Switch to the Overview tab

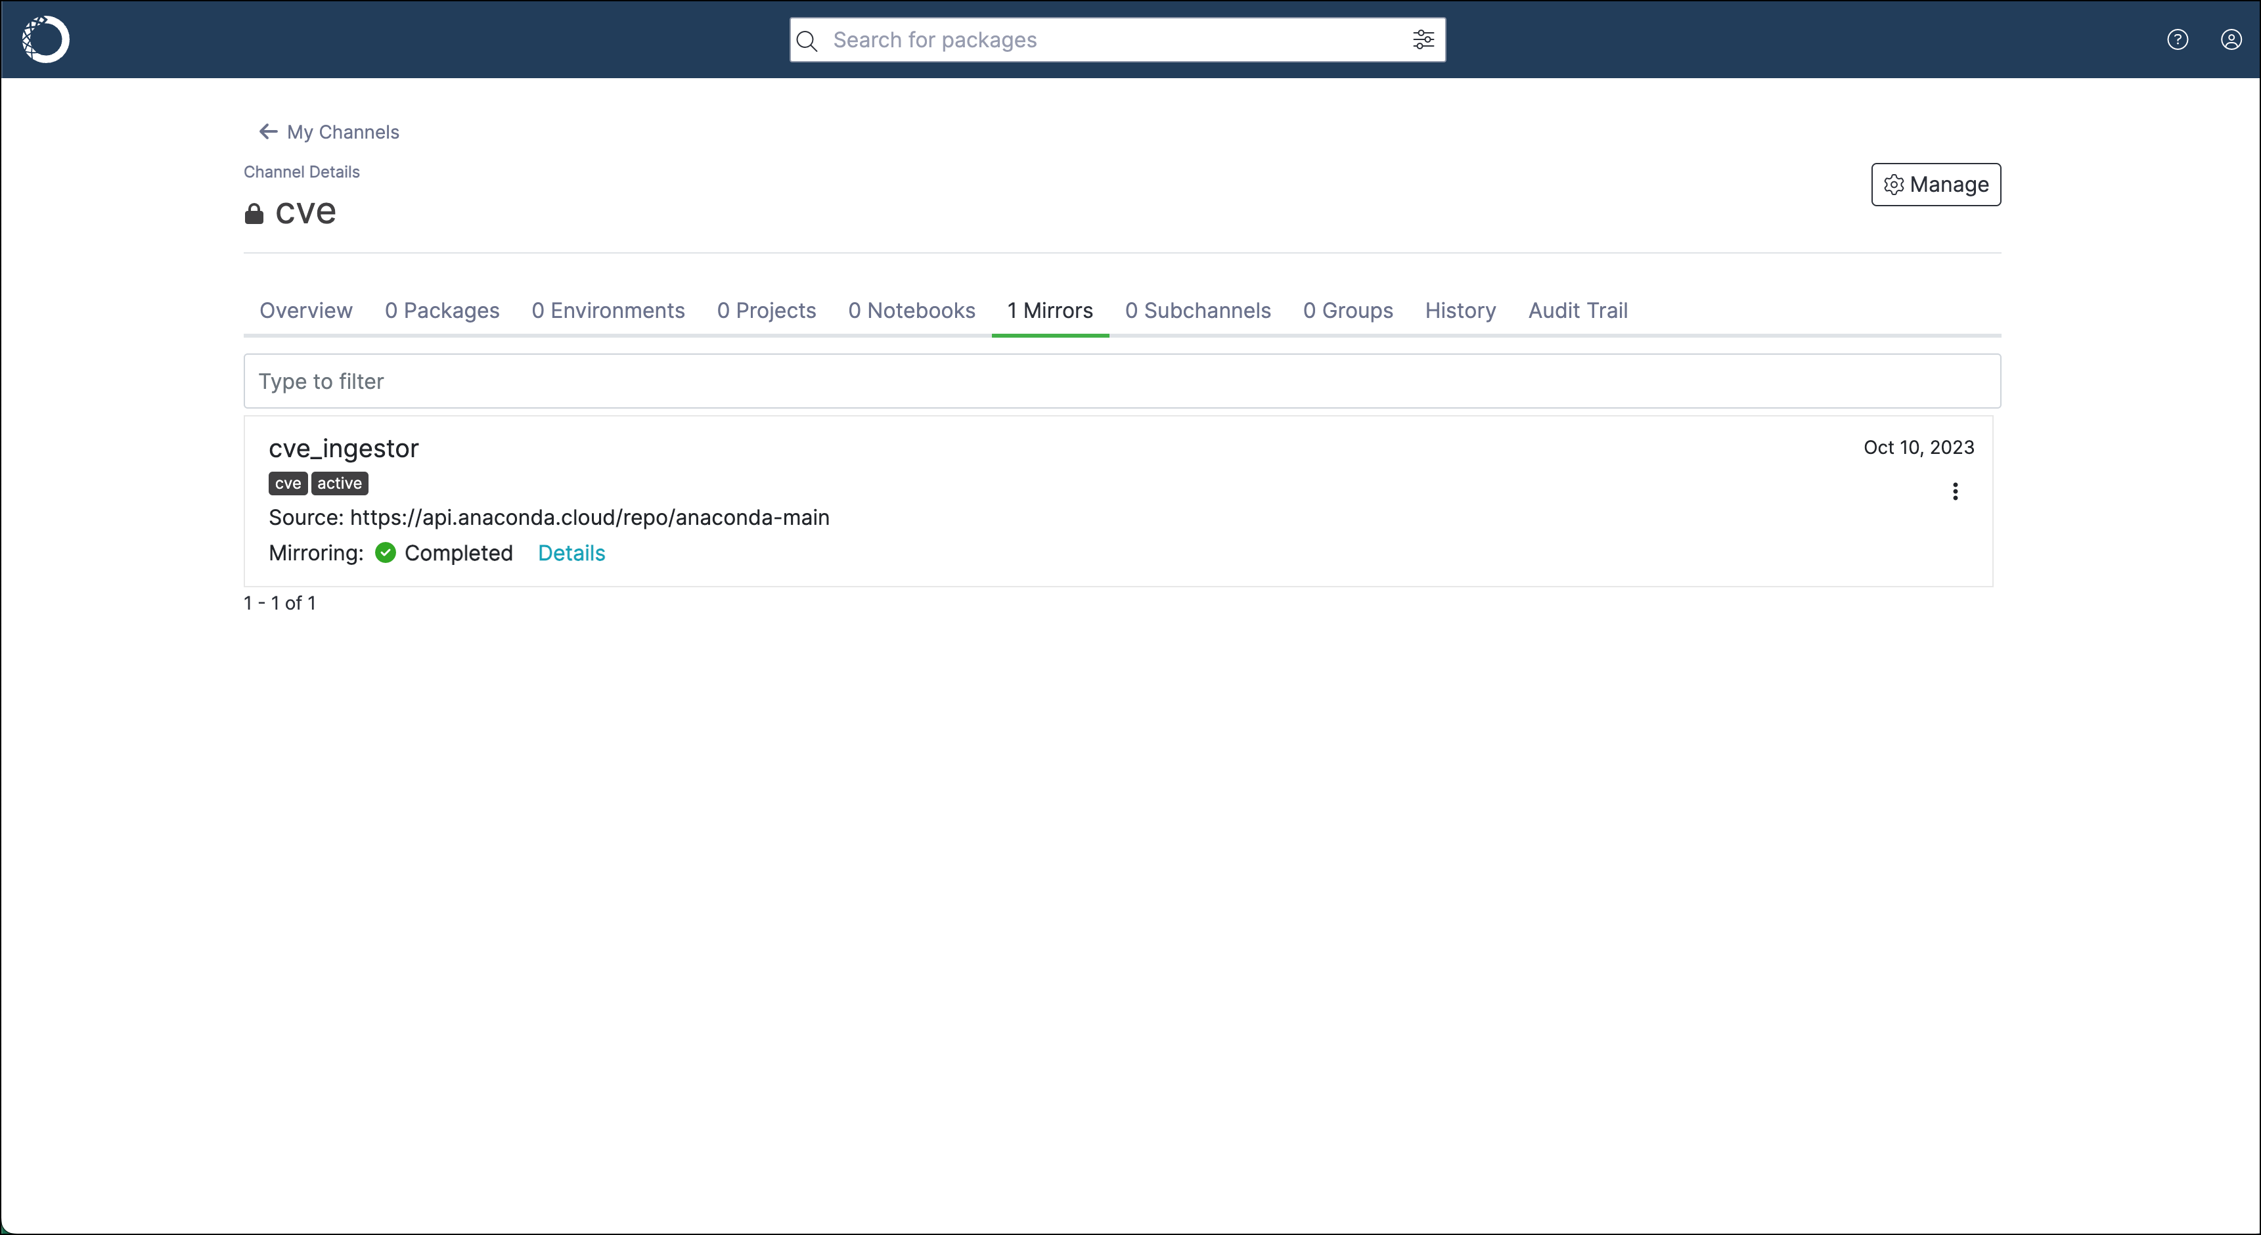pyautogui.click(x=305, y=311)
